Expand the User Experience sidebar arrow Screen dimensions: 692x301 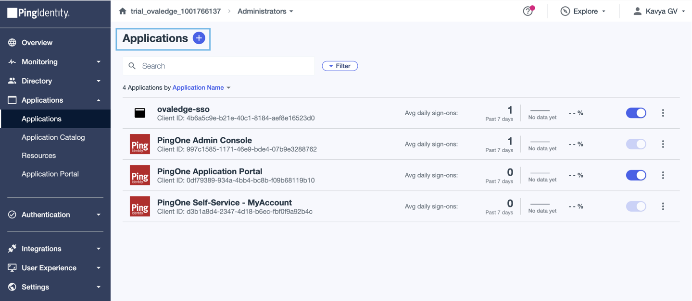pyautogui.click(x=99, y=268)
